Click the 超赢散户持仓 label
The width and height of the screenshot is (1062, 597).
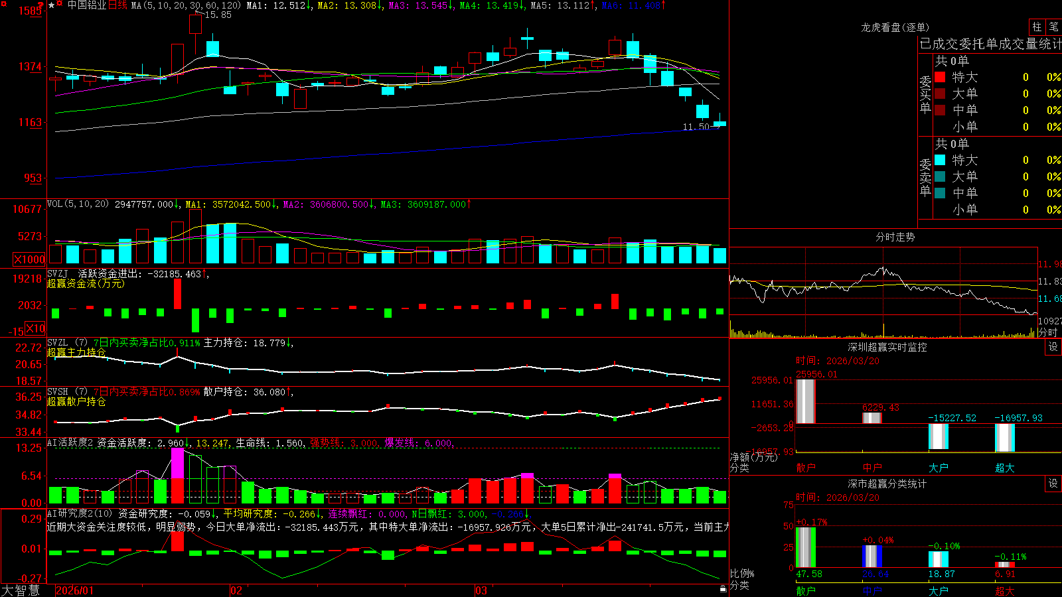[76, 402]
